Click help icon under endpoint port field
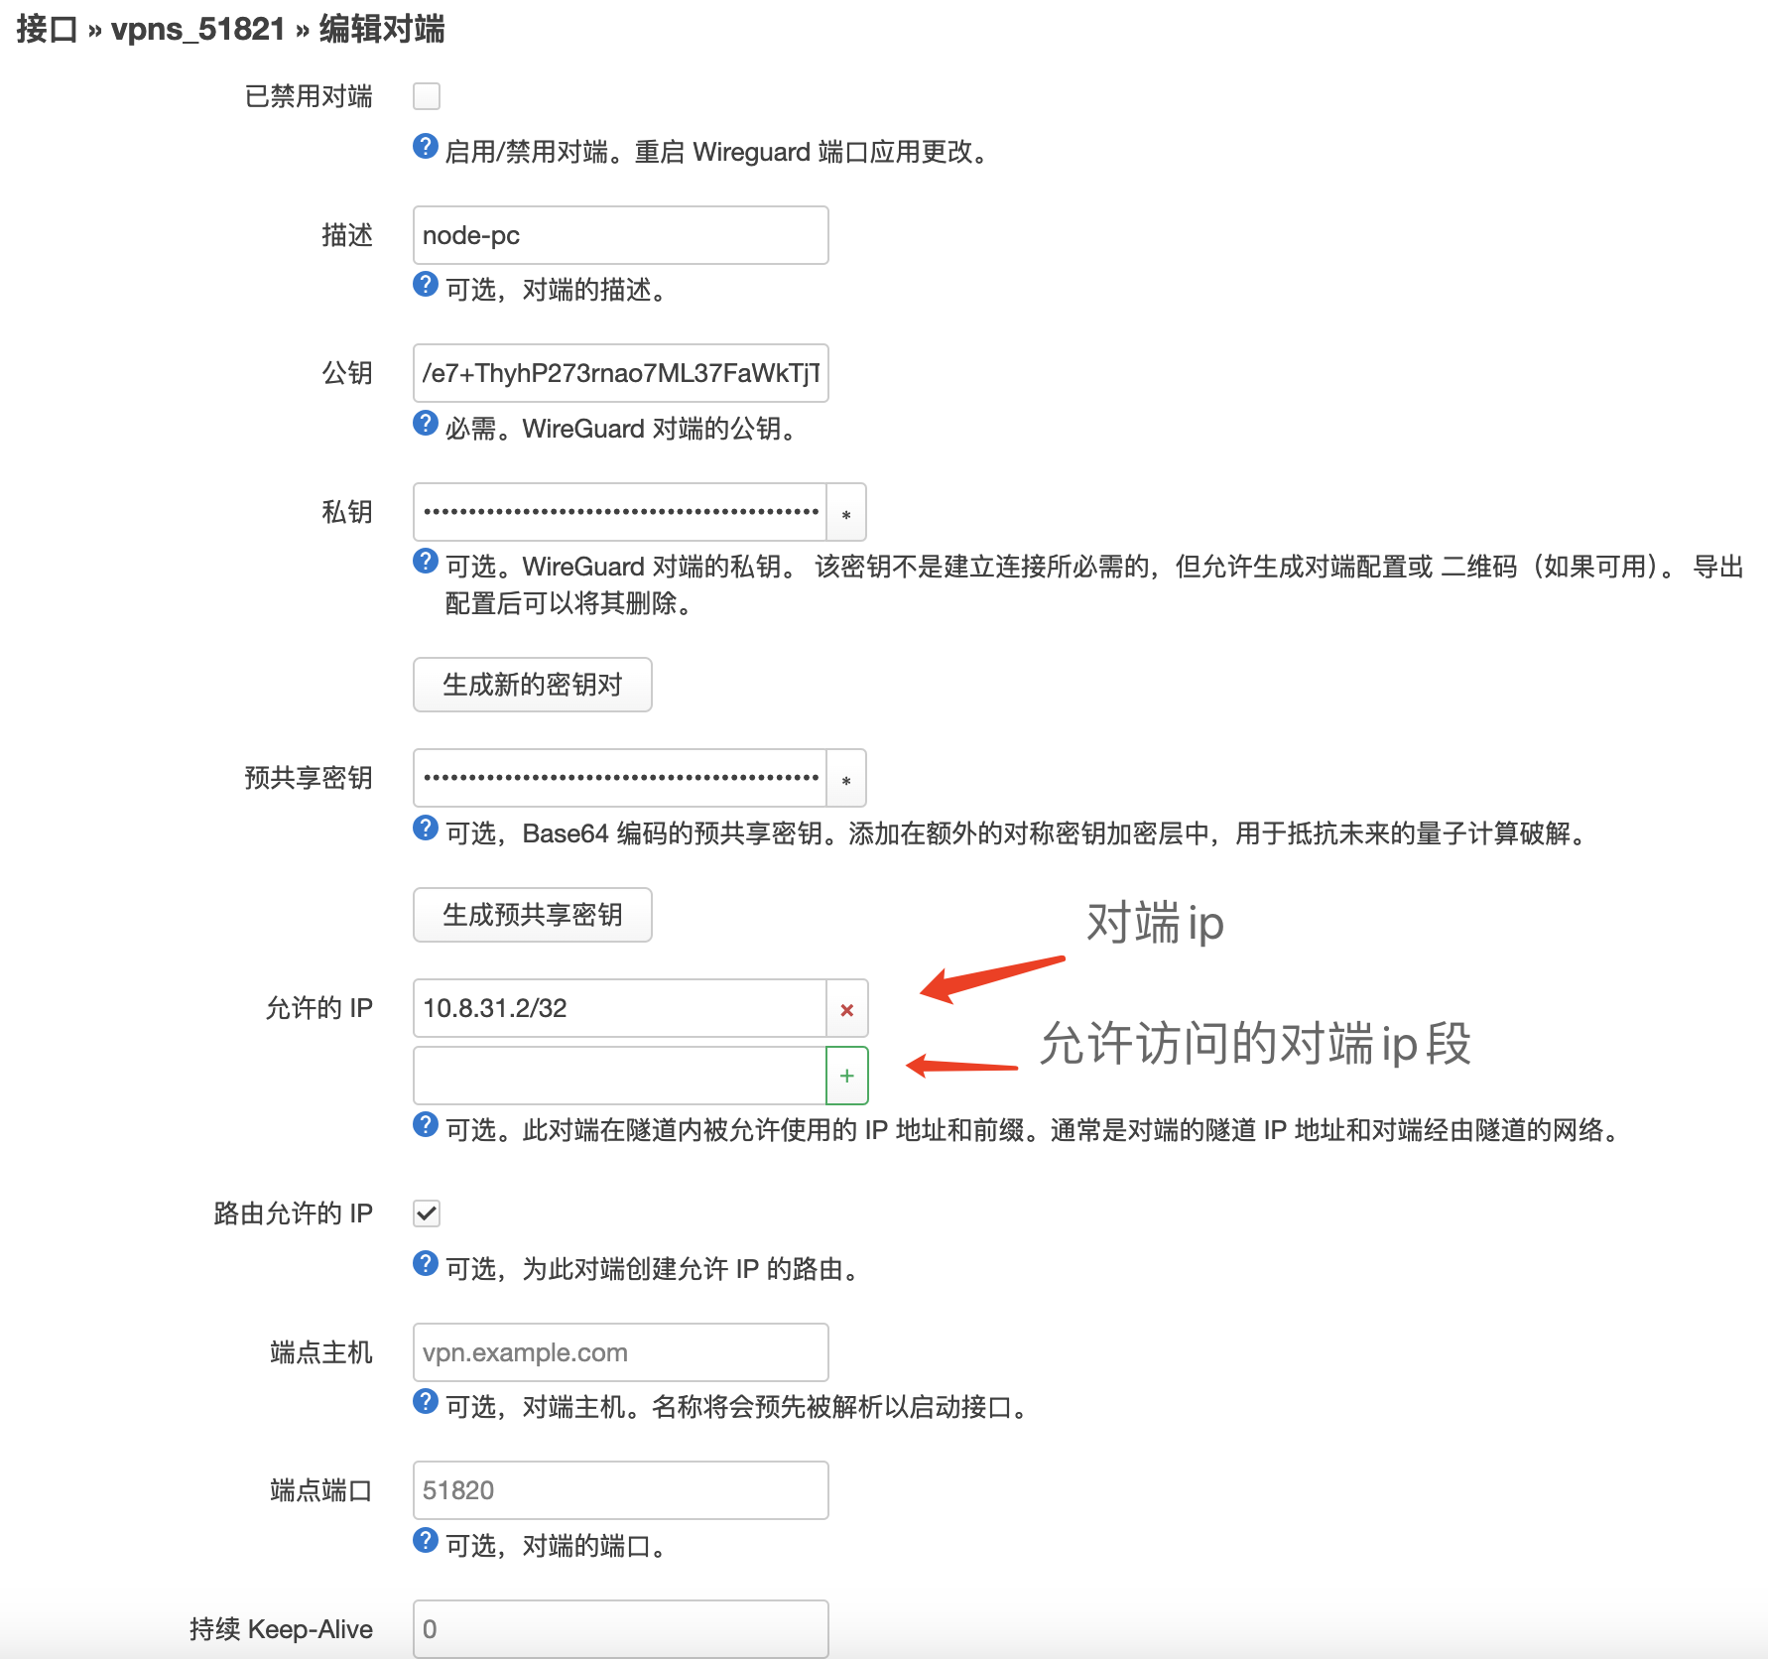1768x1659 pixels. pos(425,1541)
